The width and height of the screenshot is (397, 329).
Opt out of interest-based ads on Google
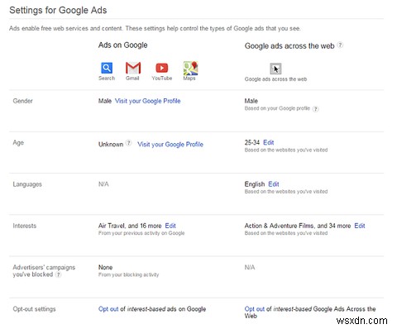(108, 309)
